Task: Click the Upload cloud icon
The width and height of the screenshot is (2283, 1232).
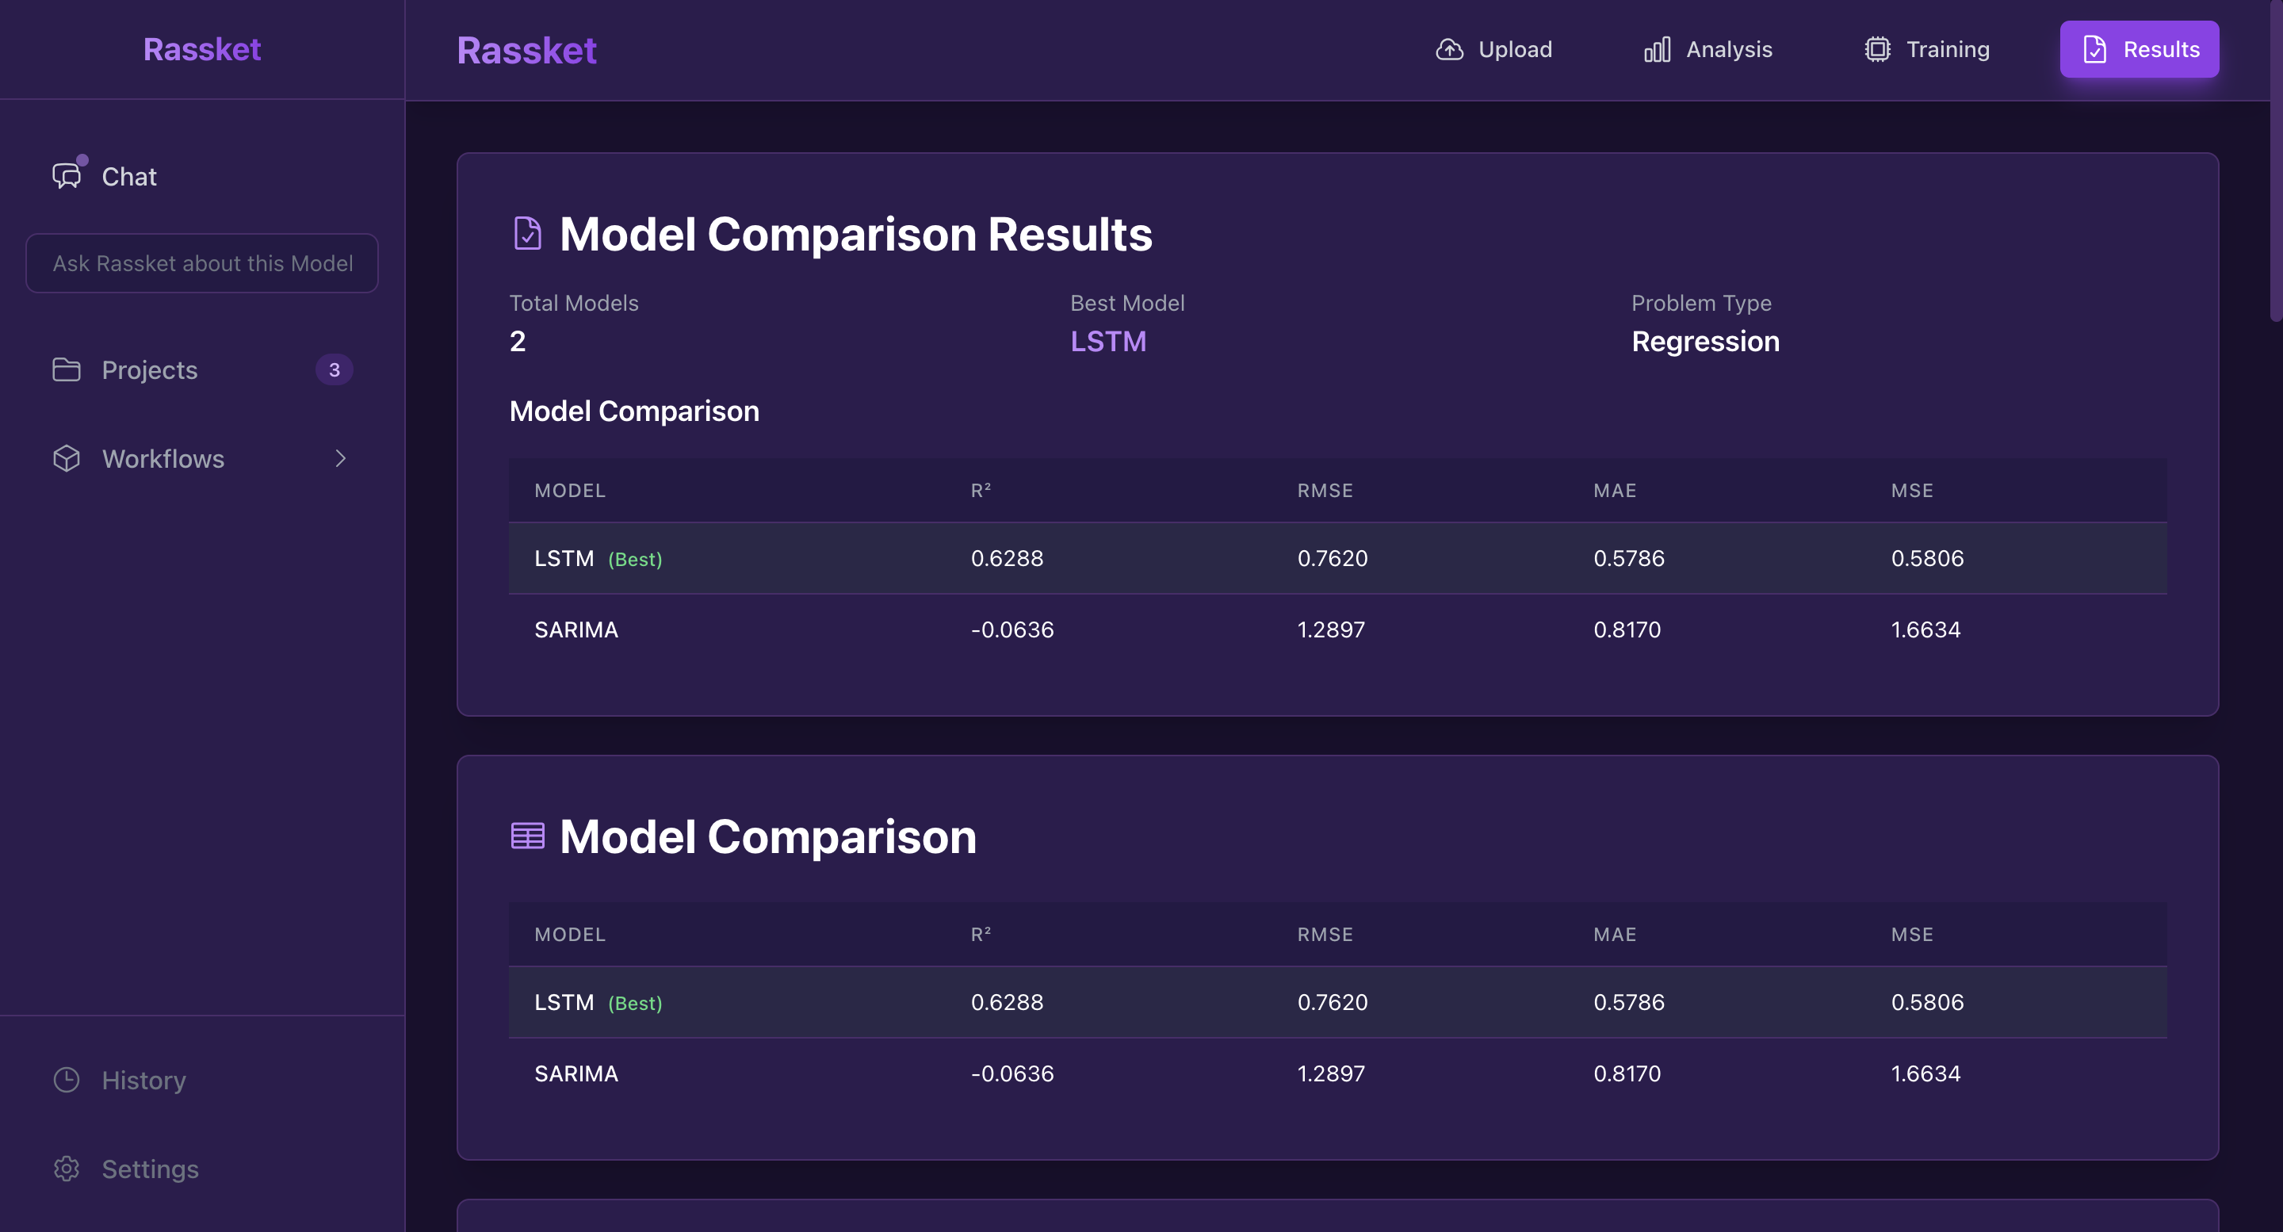Action: 1449,50
